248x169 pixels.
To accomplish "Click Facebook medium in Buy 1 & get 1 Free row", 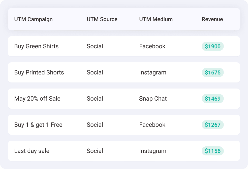I will point(152,125).
